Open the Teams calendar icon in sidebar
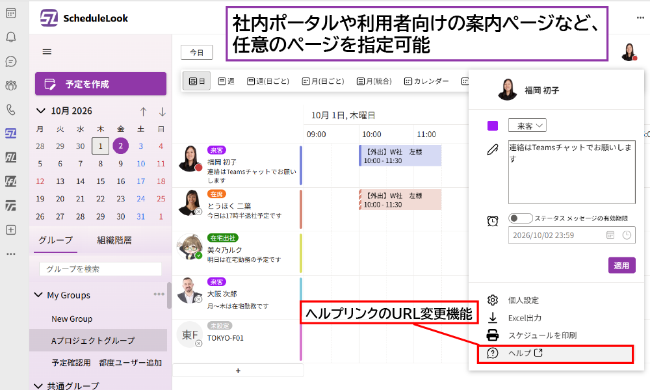The width and height of the screenshot is (650, 390). click(11, 13)
